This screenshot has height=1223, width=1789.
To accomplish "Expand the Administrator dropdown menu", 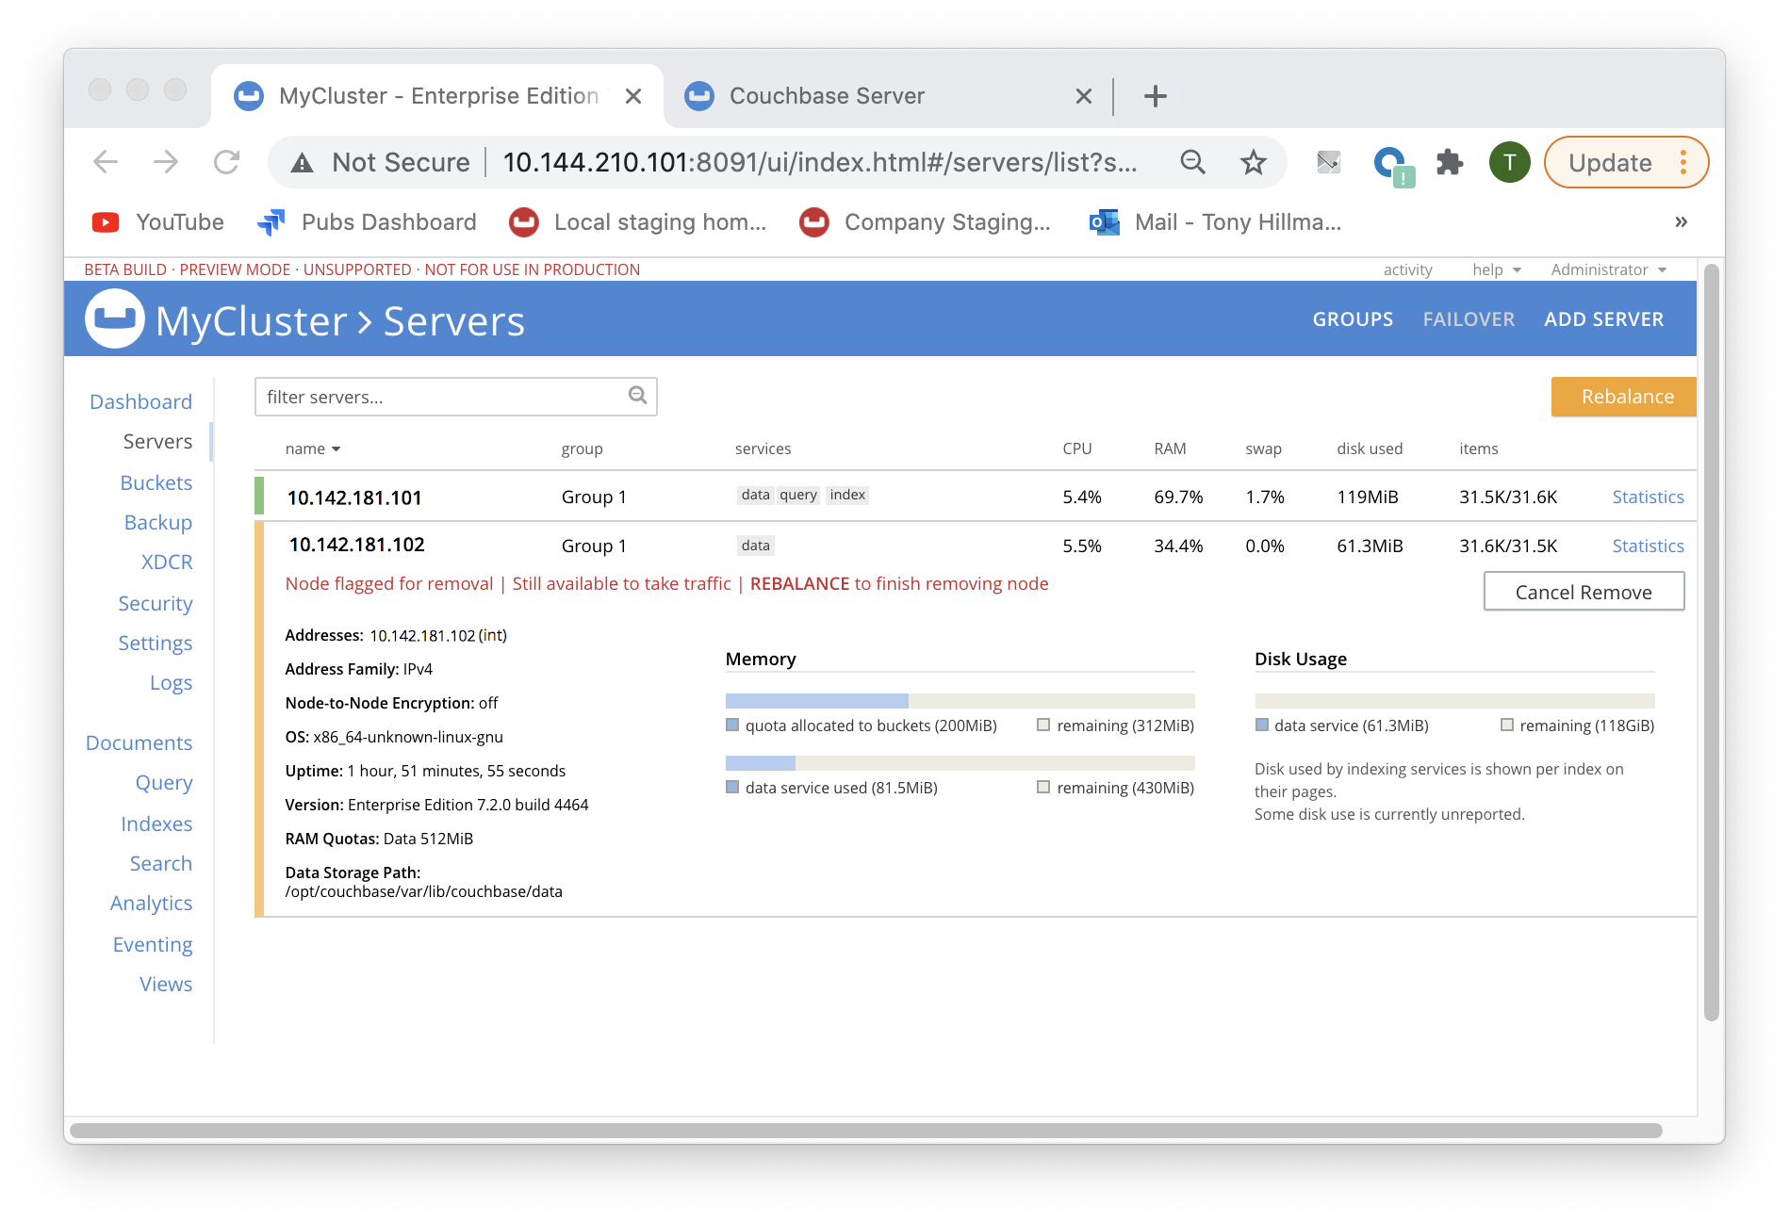I will coord(1608,269).
